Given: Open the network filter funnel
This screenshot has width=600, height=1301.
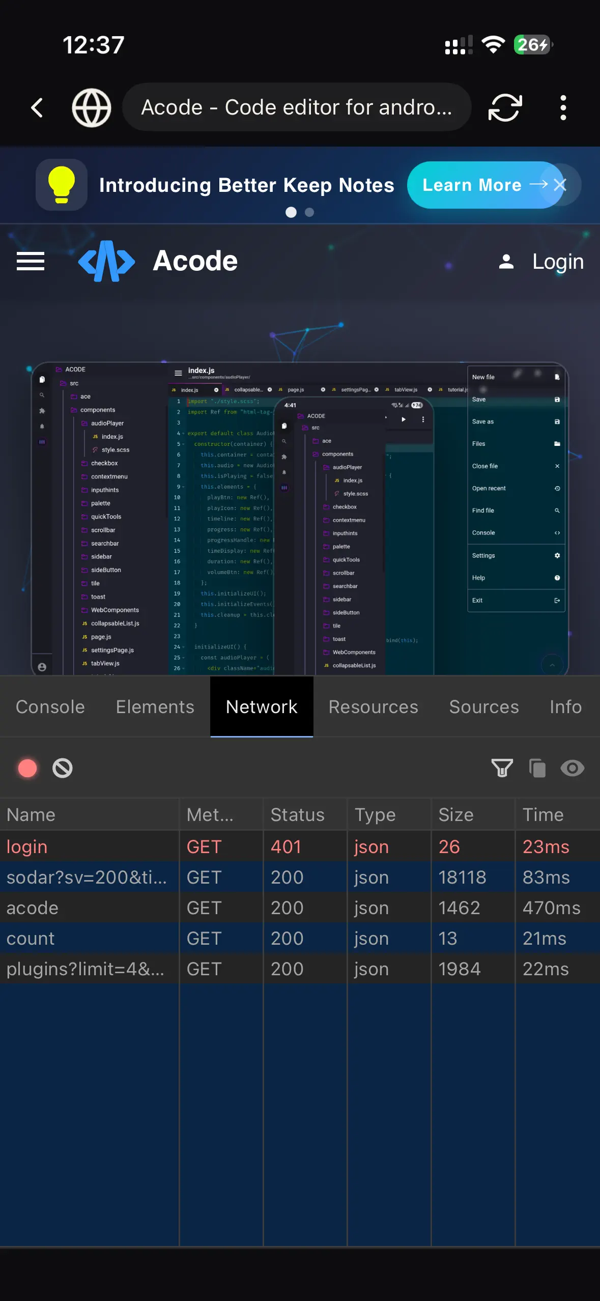Looking at the screenshot, I should pos(502,768).
